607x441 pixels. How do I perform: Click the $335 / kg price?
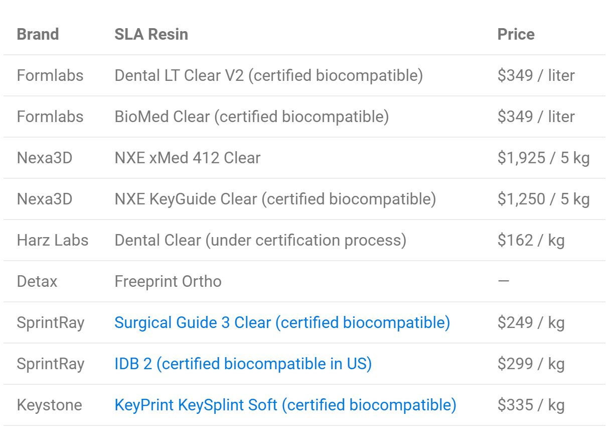(x=531, y=405)
